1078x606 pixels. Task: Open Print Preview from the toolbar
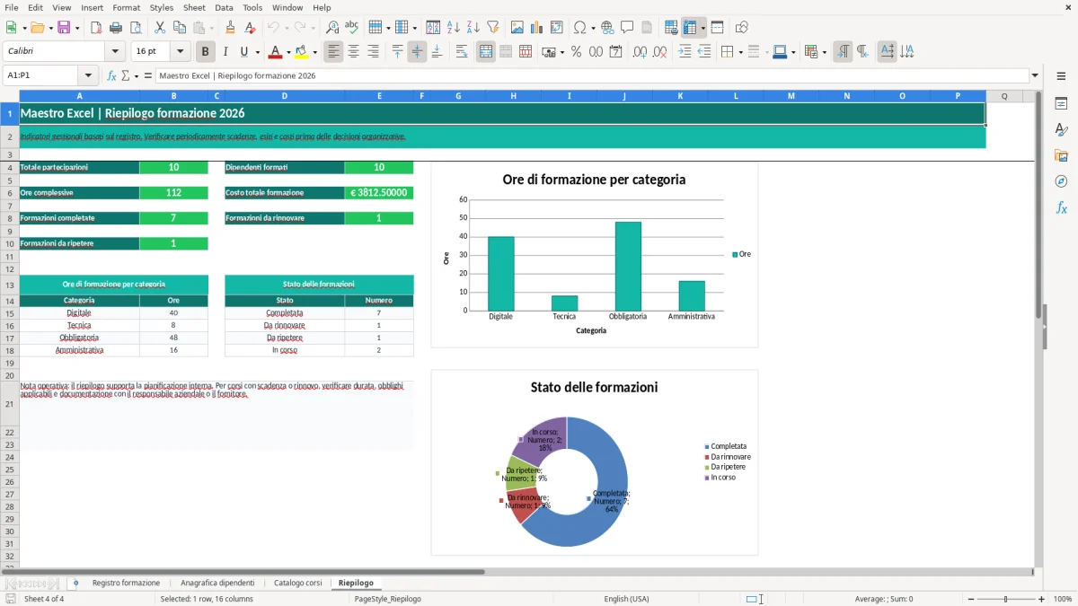point(136,28)
